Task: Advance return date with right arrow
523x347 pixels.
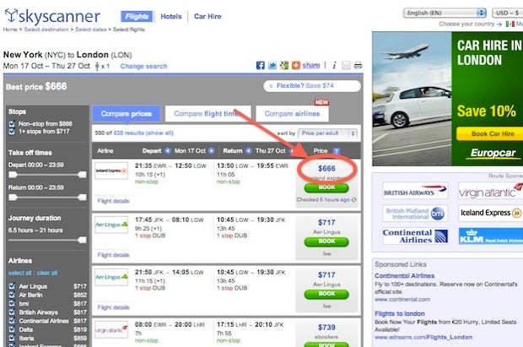Action: (292, 151)
